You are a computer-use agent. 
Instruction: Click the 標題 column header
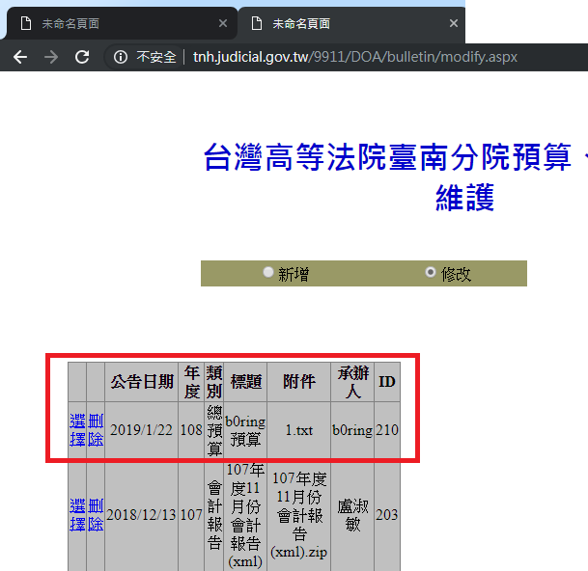[245, 382]
